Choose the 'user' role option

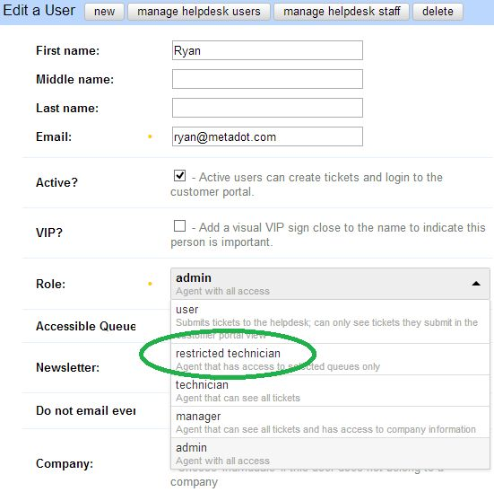click(x=330, y=321)
